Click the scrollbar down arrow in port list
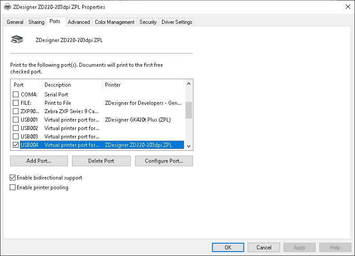This screenshot has height=256, width=355. [189, 146]
